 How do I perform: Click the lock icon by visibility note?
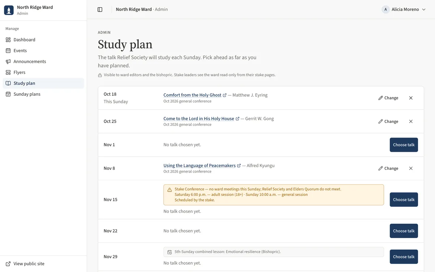(x=100, y=75)
